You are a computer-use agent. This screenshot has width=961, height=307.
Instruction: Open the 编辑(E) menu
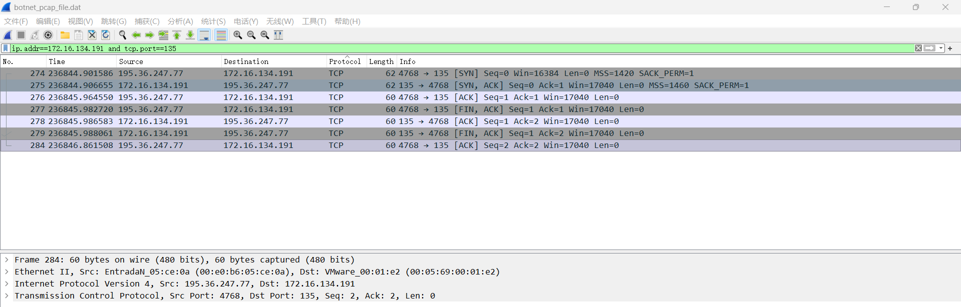[x=48, y=21]
